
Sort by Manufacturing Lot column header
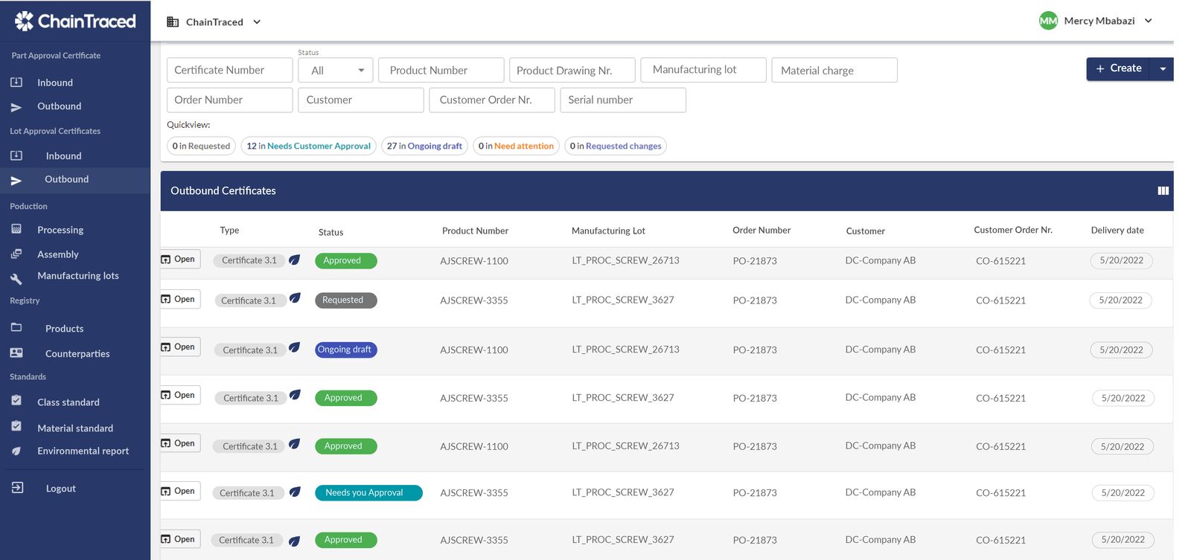tap(608, 231)
